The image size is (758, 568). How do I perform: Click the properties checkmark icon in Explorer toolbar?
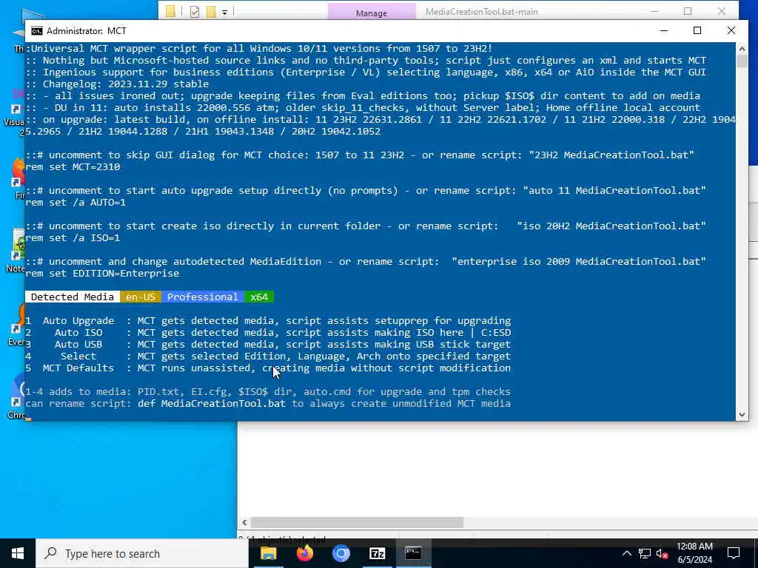point(195,12)
